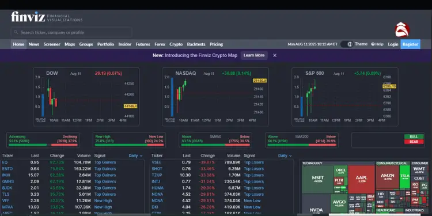
Task: Open the TZUP ticker link
Action: (157, 175)
